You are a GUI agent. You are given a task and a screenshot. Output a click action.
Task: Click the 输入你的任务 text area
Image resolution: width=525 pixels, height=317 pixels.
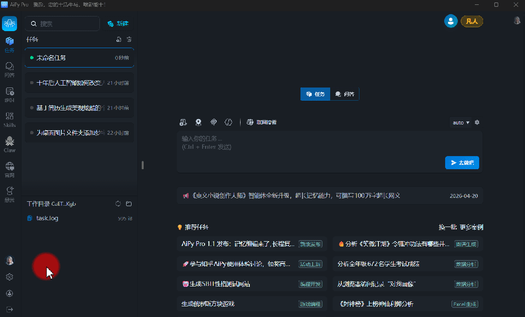(330, 152)
